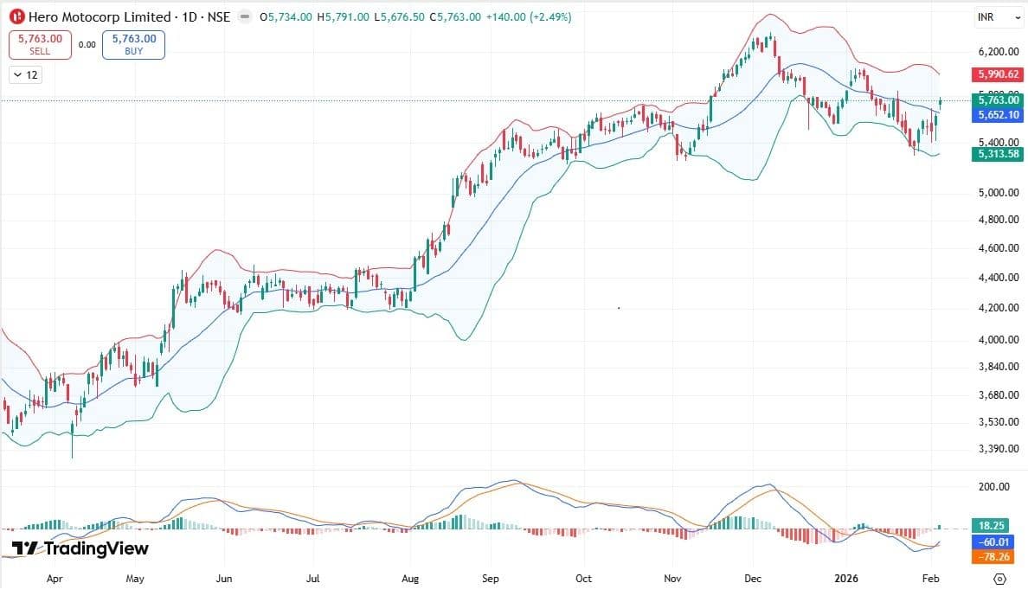Click the close price C5,763.00
This screenshot has height=596, width=1028.
455,17
